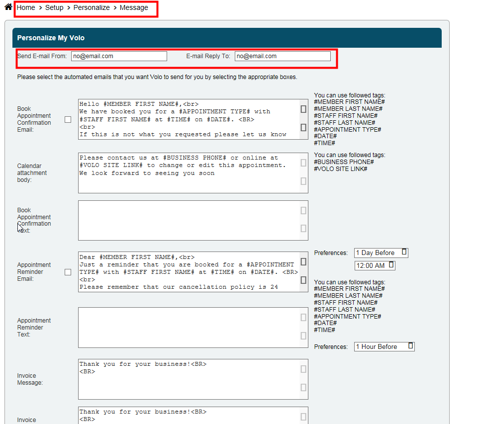The image size is (479, 424).
Task: Click the Home icon in the breadcrumb
Action: click(x=8, y=7)
